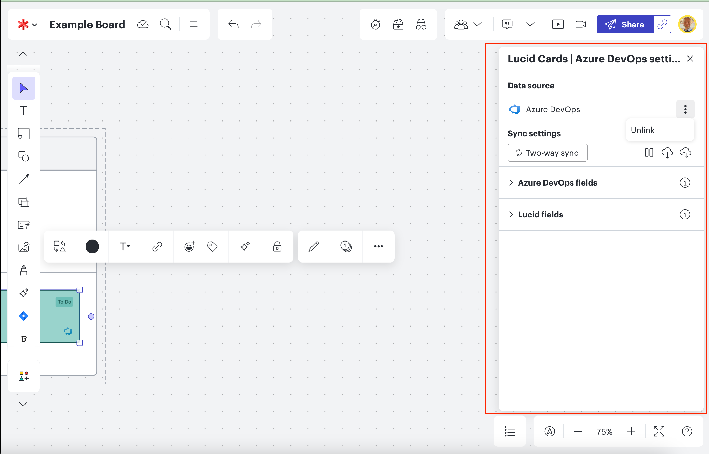Open the AI sparkle tool in sidebar
The width and height of the screenshot is (709, 454).
pyautogui.click(x=24, y=293)
